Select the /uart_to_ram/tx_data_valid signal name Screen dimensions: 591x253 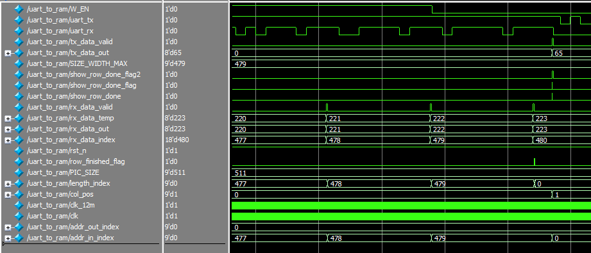coord(70,42)
